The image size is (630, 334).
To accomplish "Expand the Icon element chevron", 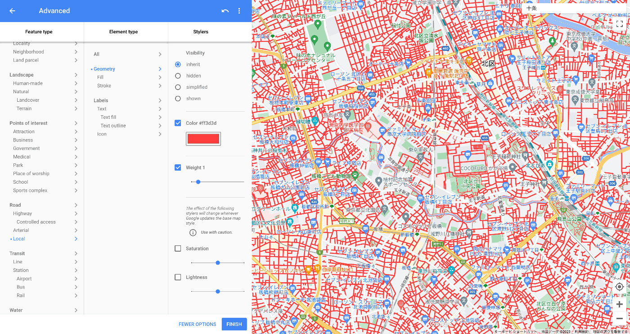I will (x=160, y=134).
